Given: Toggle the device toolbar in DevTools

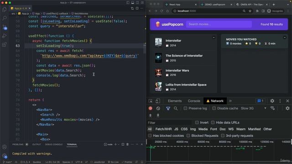Looking at the screenshot, I should 158,101.
